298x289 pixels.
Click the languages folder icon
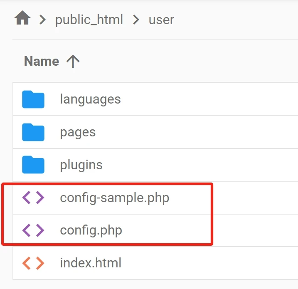[x=33, y=99]
